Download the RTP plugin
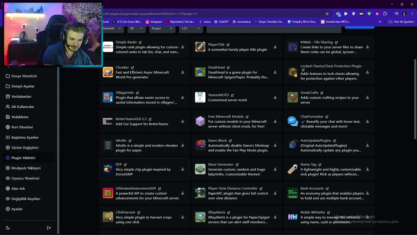Image resolution: width=417 pixels, height=235 pixels. (182, 169)
